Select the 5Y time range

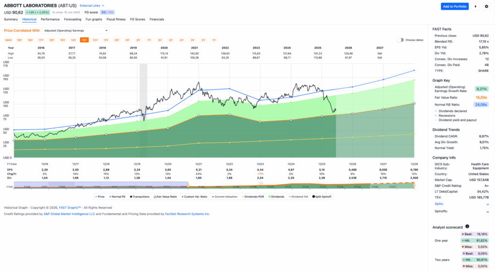click(x=171, y=40)
